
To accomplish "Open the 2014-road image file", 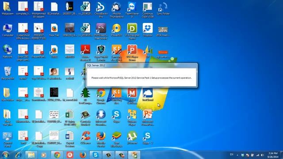I will 163,31.
